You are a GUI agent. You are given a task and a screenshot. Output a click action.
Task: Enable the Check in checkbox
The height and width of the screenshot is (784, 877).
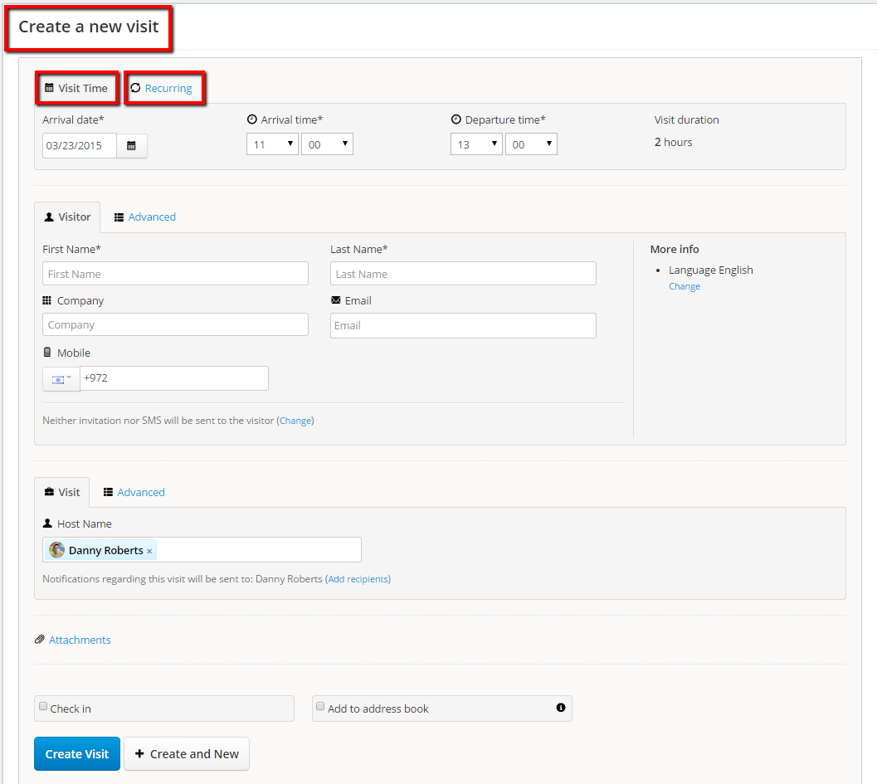[x=43, y=707]
